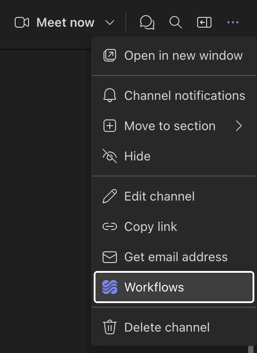Open the conversations chat bubbles icon
The image size is (257, 353).
(x=147, y=23)
